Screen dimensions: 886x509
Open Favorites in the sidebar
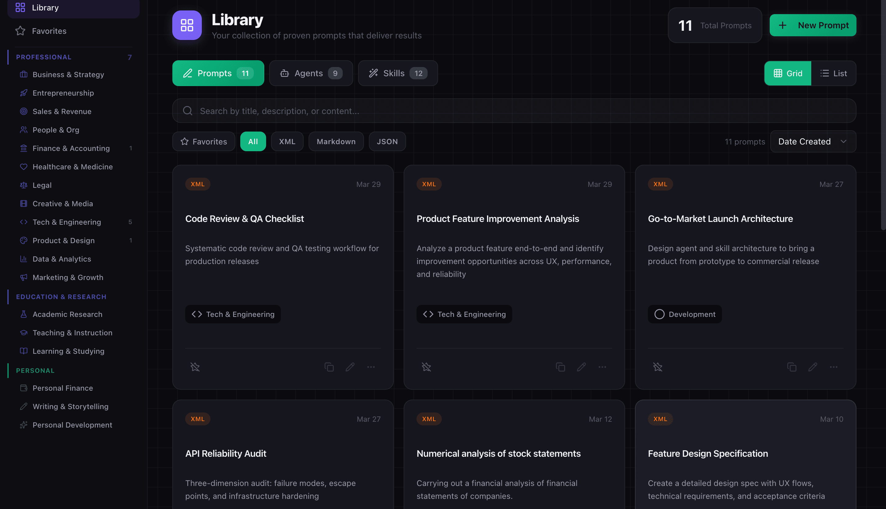point(73,31)
